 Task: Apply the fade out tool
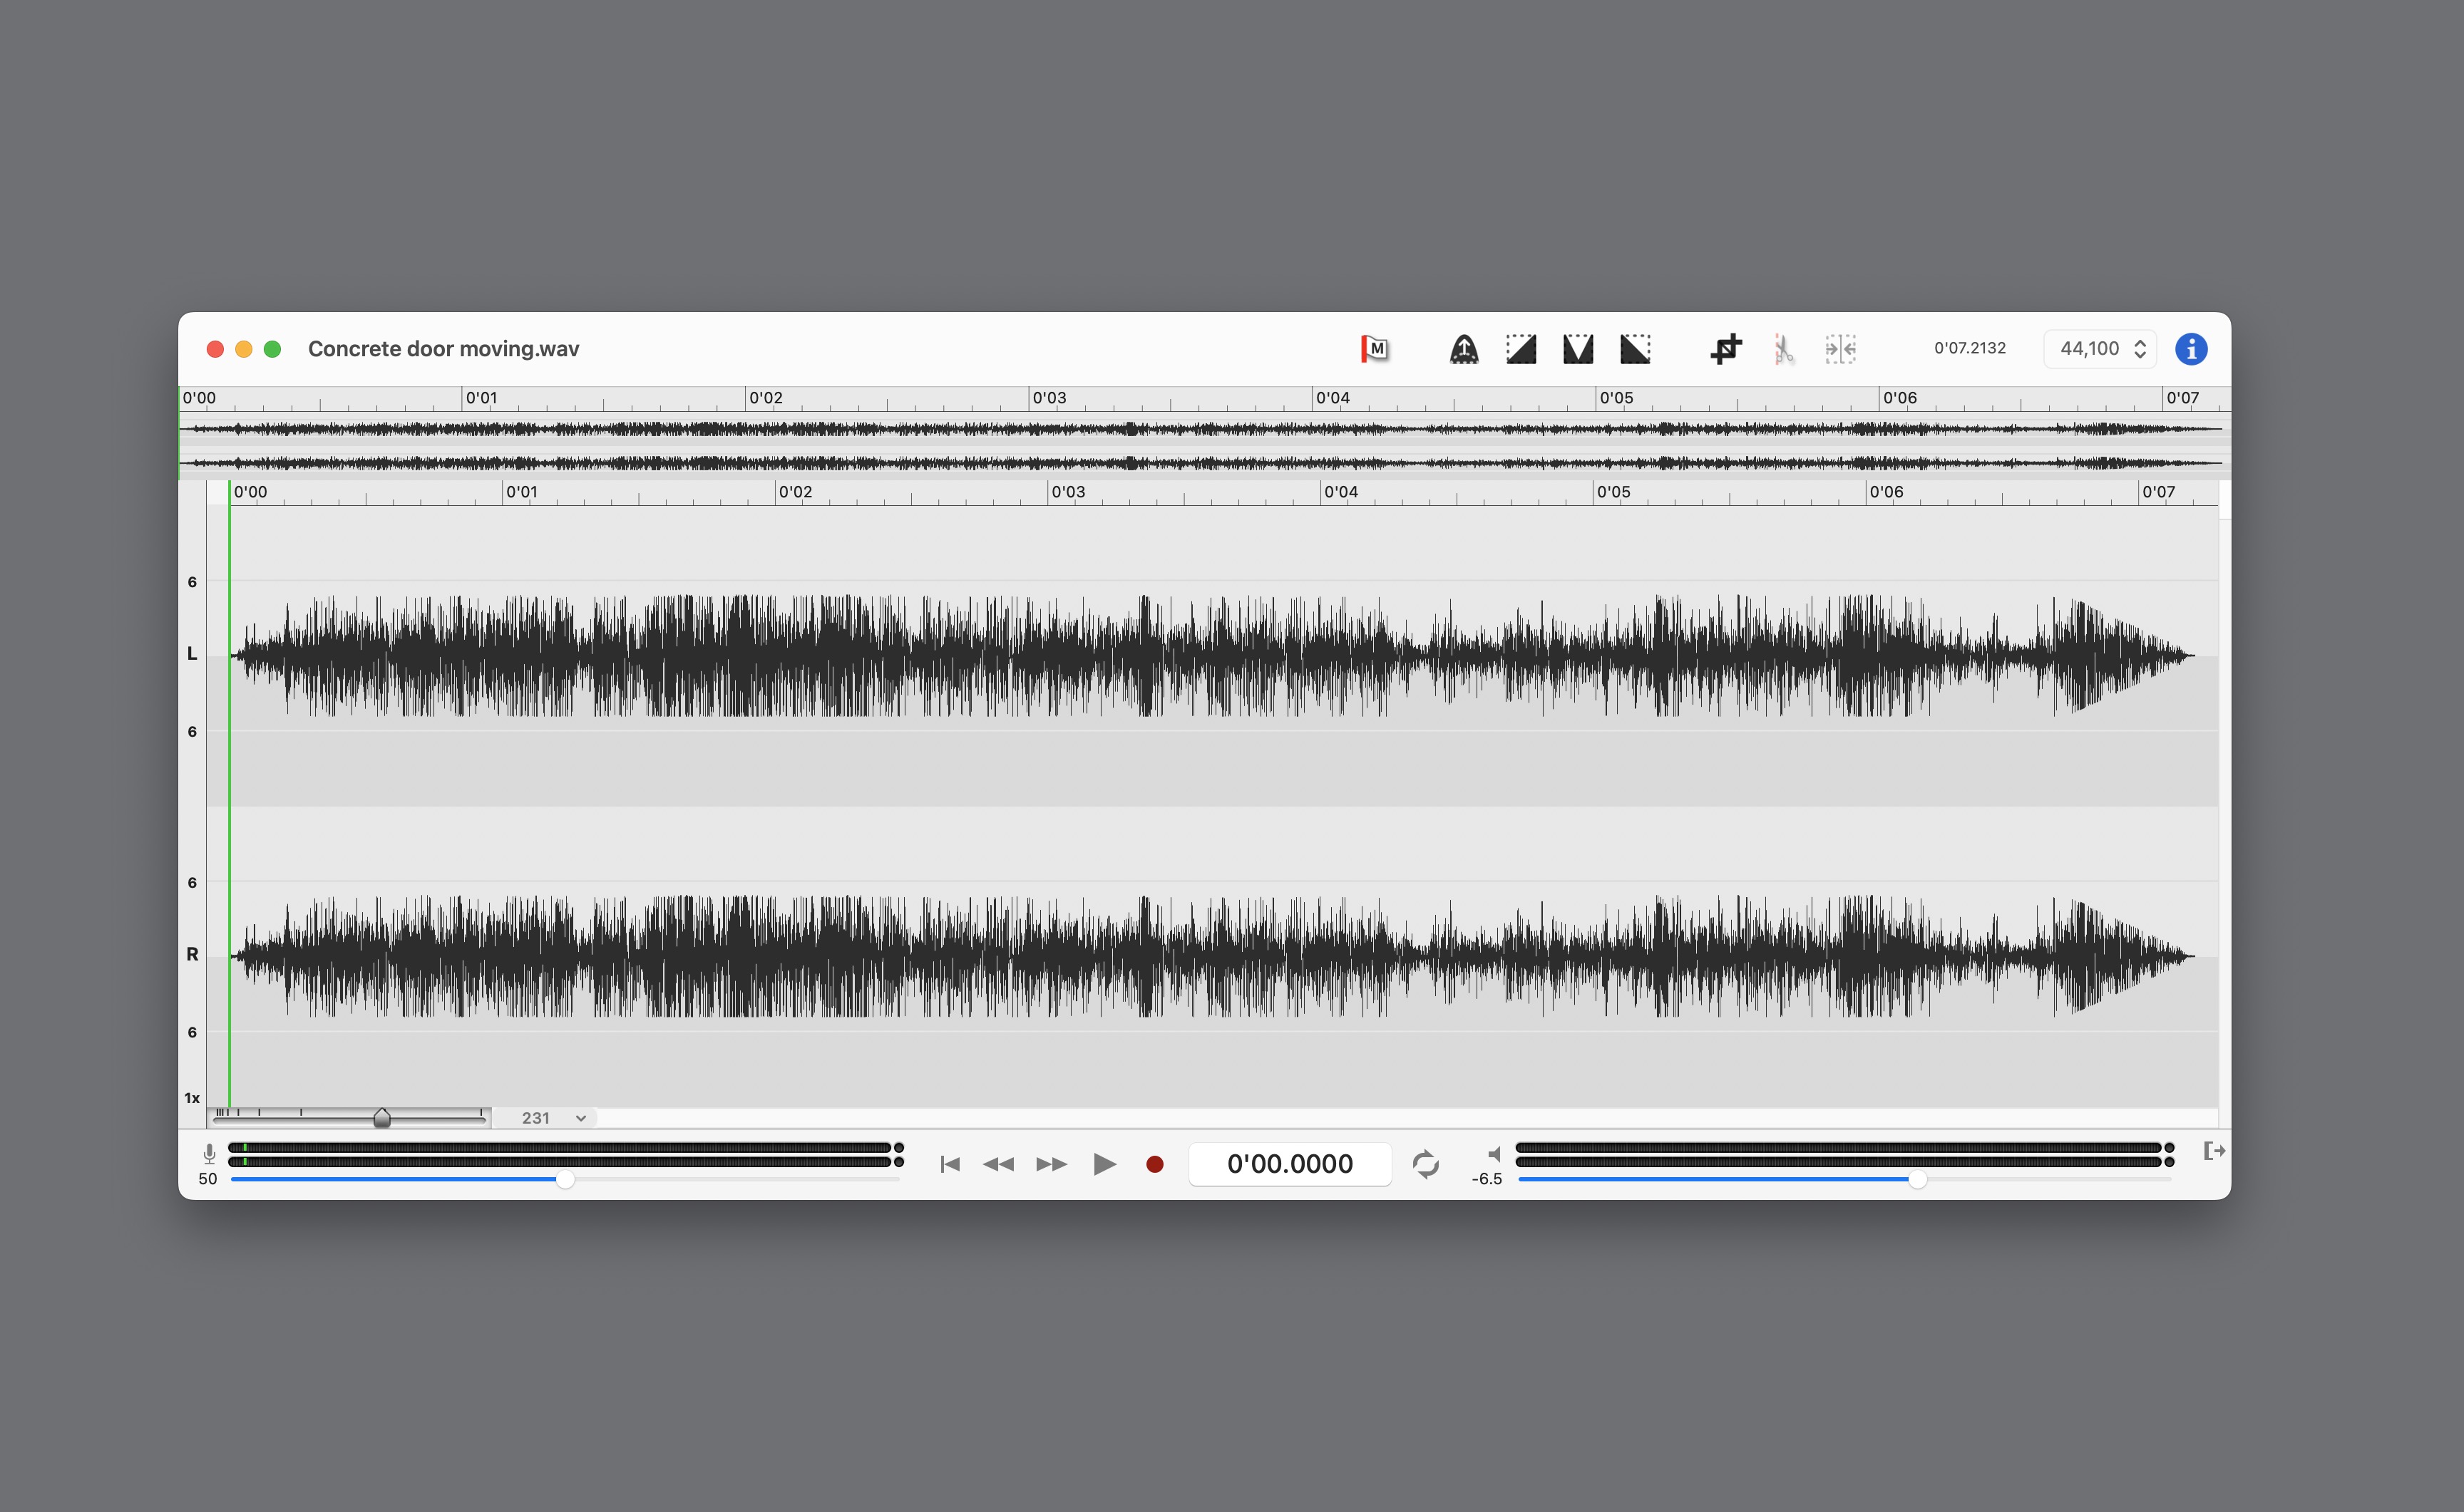1635,349
